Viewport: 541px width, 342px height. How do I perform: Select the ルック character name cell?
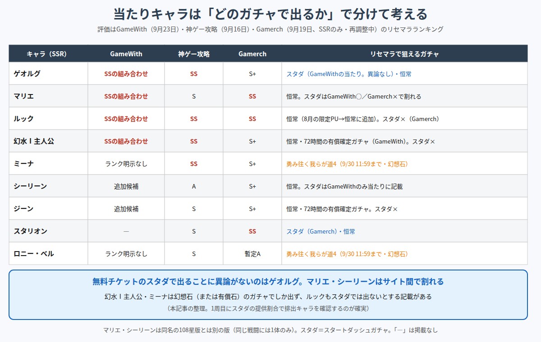point(48,118)
